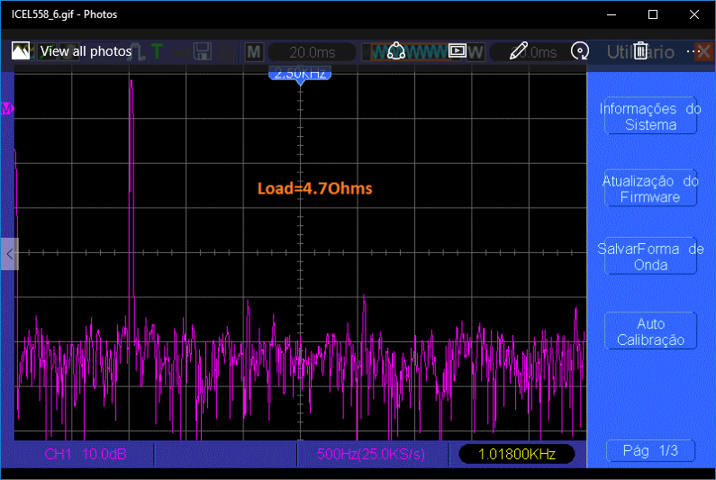Edit photo with the pencil icon
Viewport: 716px width, 480px height.
518,51
